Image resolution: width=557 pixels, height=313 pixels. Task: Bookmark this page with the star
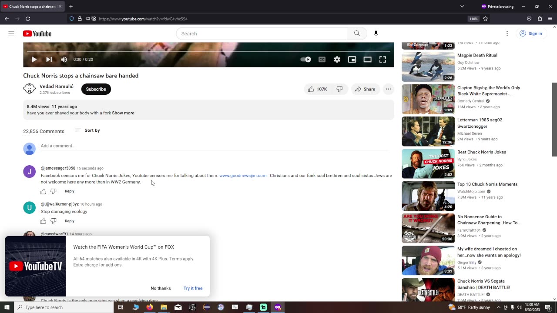(x=485, y=19)
